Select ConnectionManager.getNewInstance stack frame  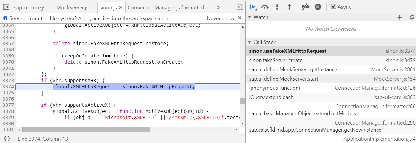(331, 126)
